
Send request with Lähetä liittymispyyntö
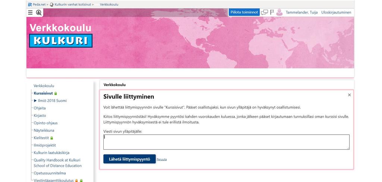(129, 159)
